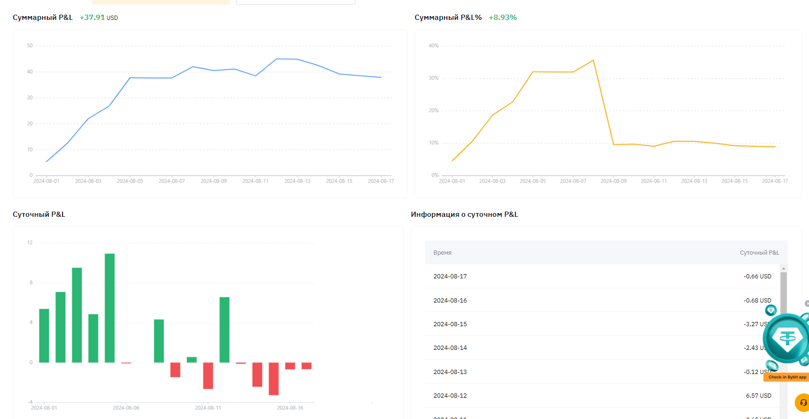Select the 2024-08-16 table row
Image resolution: width=809 pixels, height=419 pixels.
[602, 300]
